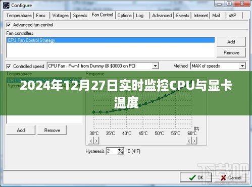Click right arrow beside the 60°C label
The image size is (252, 187).
[x=194, y=141]
